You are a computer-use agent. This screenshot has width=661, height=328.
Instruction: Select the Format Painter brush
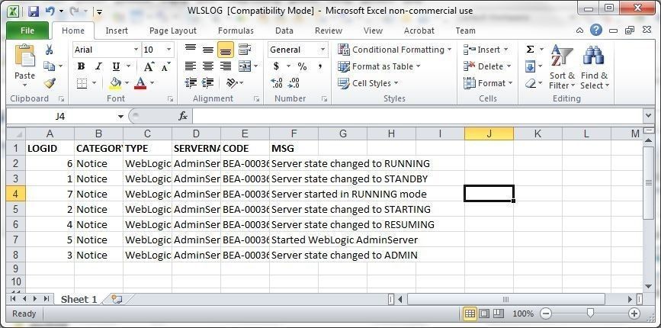click(50, 83)
